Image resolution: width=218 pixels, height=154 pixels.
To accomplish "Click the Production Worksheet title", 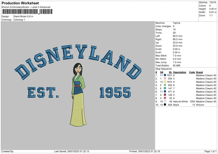I will pos(19,3).
